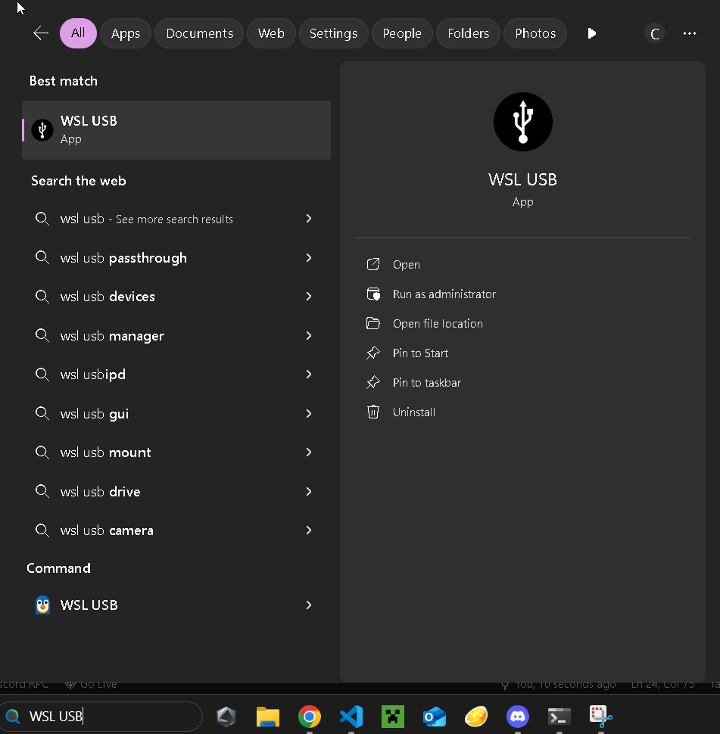
Task: Click Run as administrator for WSL USB
Action: point(444,294)
